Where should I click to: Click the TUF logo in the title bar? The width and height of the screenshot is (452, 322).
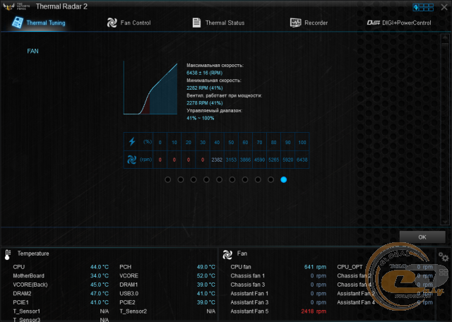pos(16,6)
